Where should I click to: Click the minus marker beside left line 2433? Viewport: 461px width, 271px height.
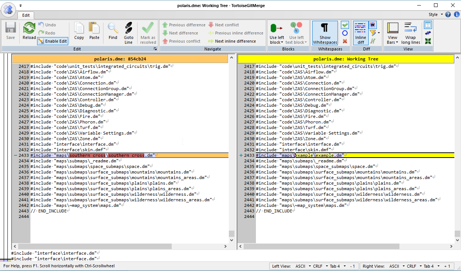[x=15, y=155]
